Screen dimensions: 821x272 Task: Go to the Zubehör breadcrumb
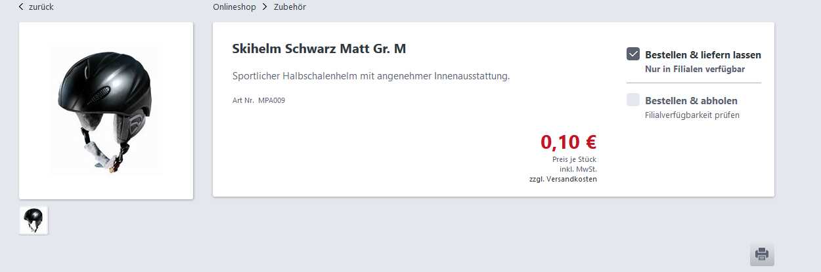[x=290, y=7]
